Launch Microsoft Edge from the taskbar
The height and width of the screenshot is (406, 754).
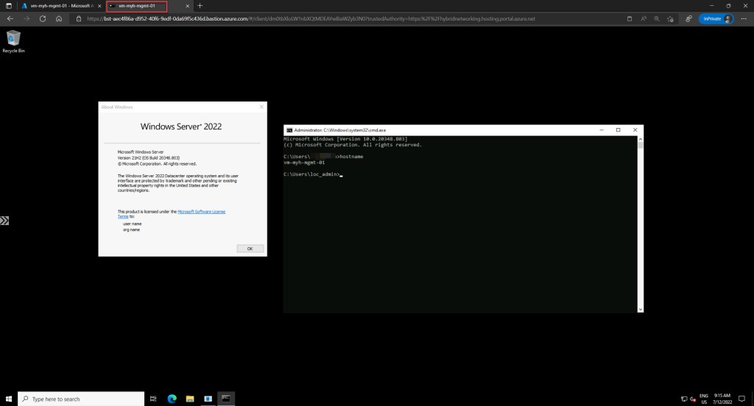172,399
